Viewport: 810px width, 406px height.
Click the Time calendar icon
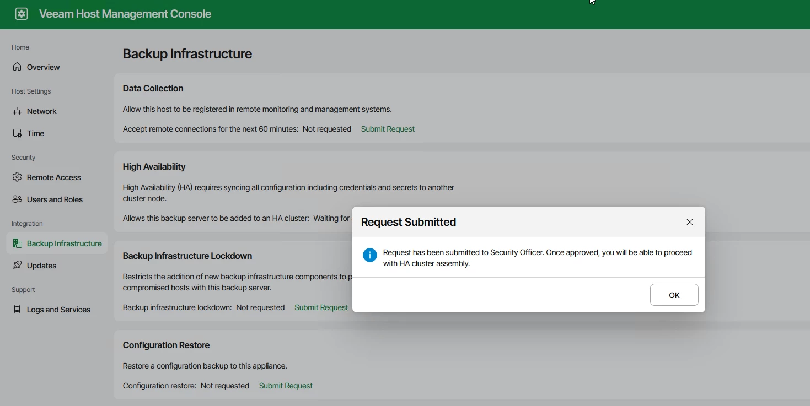click(17, 133)
